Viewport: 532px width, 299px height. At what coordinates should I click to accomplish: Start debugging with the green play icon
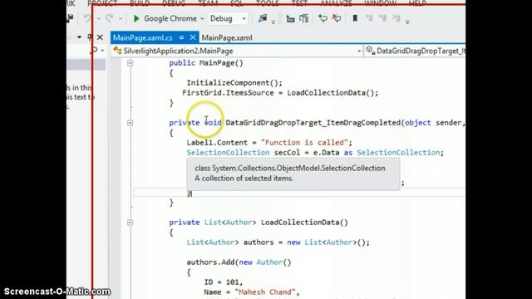pos(136,18)
